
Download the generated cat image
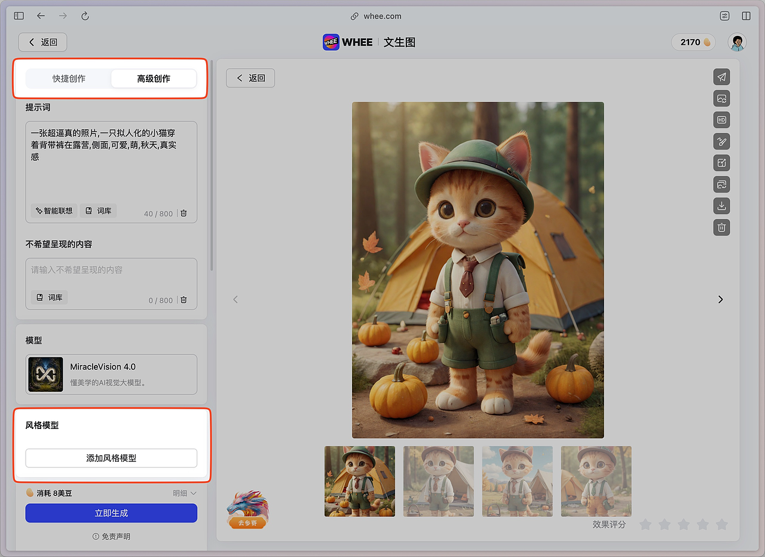(x=721, y=206)
